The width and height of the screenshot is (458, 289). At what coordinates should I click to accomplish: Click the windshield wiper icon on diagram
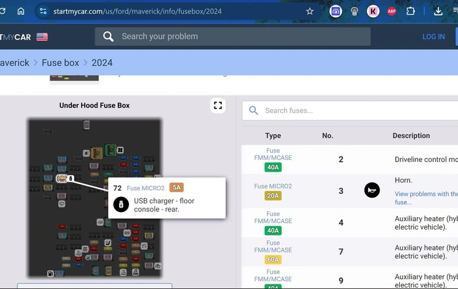click(62, 204)
